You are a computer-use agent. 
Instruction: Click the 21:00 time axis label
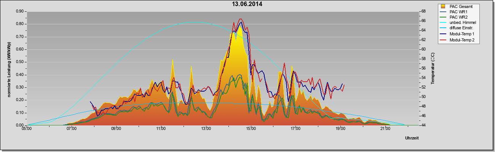(385, 129)
